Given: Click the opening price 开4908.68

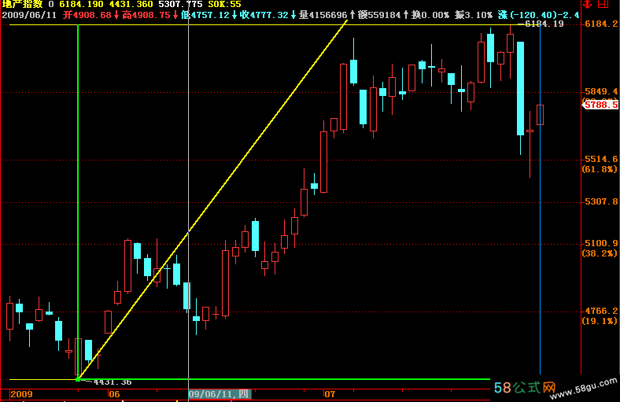Looking at the screenshot, I should (87, 15).
